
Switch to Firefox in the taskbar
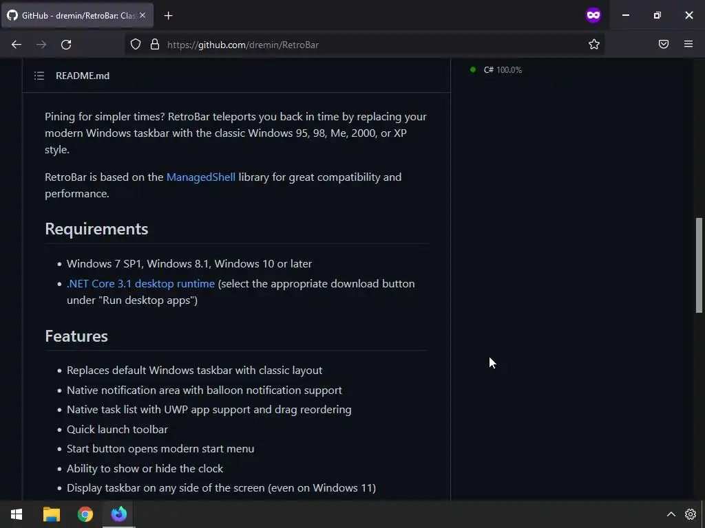click(x=119, y=514)
